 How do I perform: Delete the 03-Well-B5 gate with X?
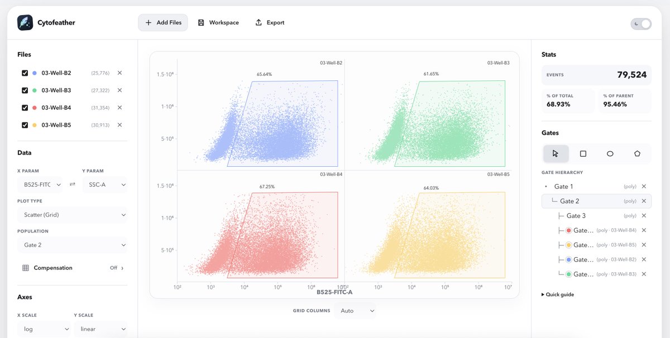coord(644,245)
